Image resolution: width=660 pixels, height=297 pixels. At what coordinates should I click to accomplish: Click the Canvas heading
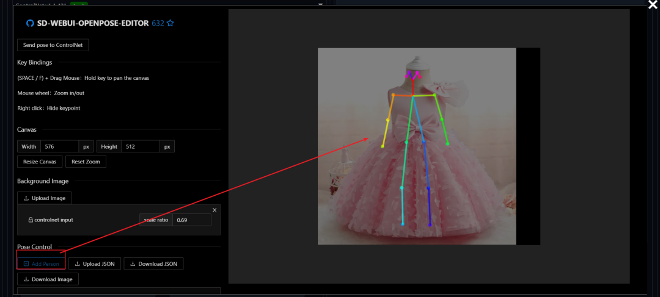[x=26, y=129]
